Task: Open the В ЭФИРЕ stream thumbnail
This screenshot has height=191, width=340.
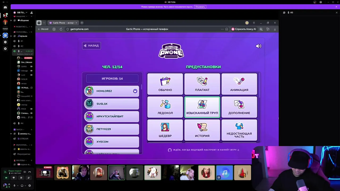Action: tap(45, 173)
